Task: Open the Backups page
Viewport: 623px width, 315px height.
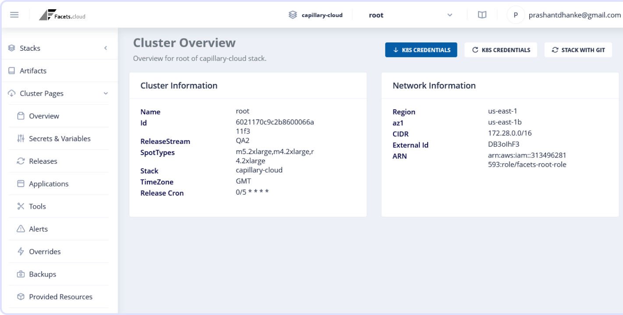Action: (59, 274)
